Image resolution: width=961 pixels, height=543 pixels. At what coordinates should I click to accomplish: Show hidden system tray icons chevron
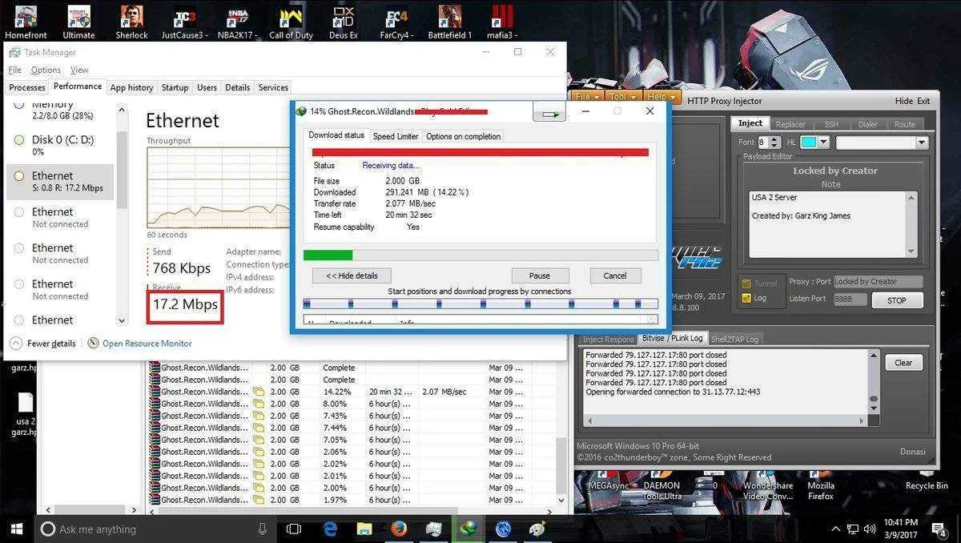(835, 529)
